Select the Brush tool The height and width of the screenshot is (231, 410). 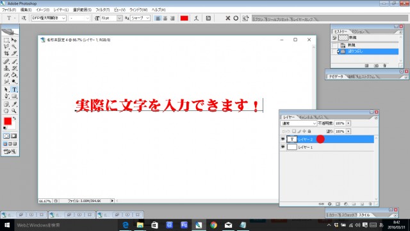point(14,62)
